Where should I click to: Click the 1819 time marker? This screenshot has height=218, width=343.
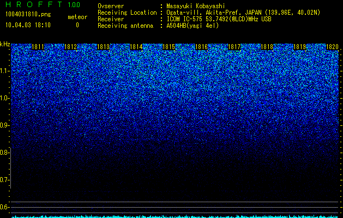tap(299, 47)
